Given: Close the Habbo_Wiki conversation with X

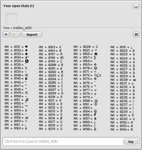Looking at the screenshot, I should coord(136,35).
